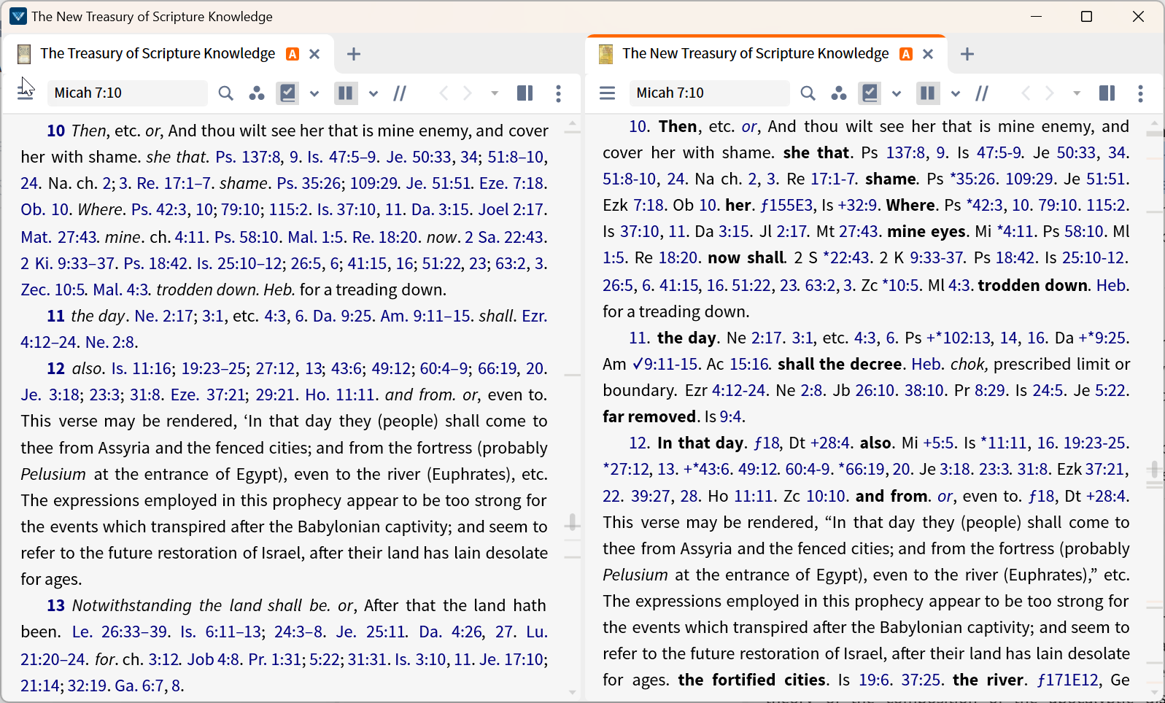This screenshot has height=703, width=1165.
Task: Go forward in the left panel history
Action: click(x=468, y=93)
